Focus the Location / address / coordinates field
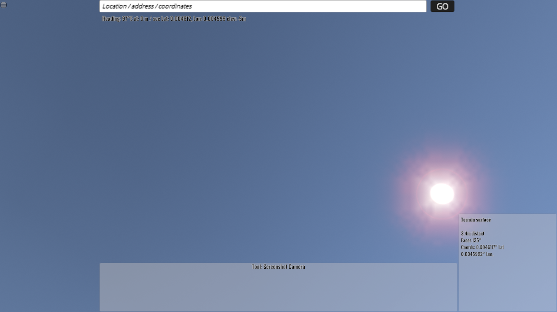The width and height of the screenshot is (557, 312). tap(262, 6)
